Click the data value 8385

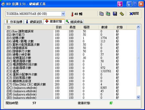coord(104,88)
